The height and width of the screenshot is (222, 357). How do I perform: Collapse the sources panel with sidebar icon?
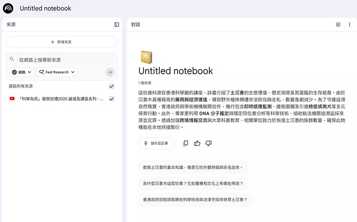[x=117, y=24]
